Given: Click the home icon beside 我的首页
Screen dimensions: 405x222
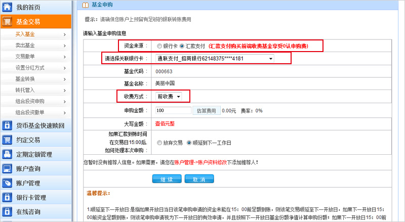Looking at the screenshot, I should click(8, 8).
